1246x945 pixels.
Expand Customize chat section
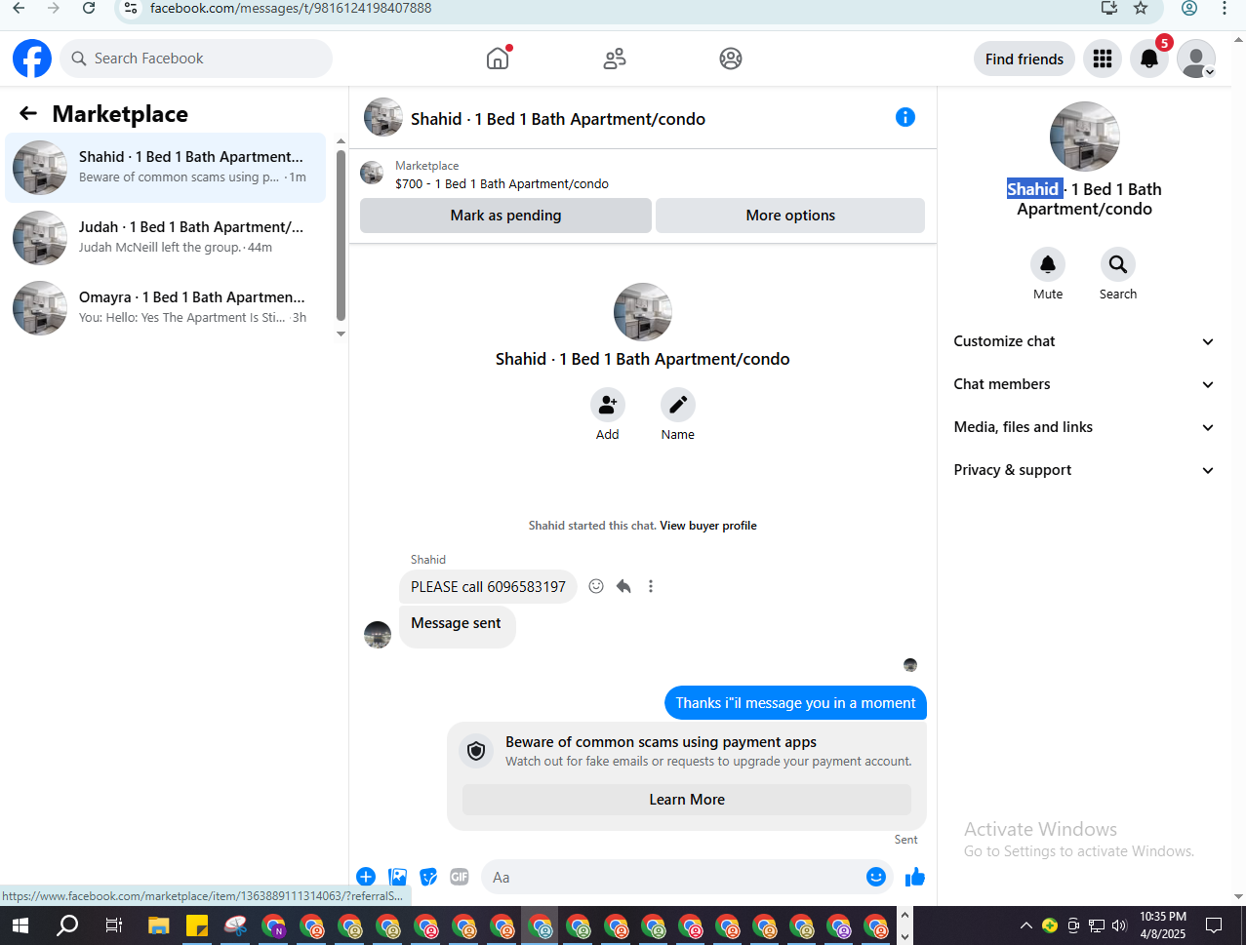pyautogui.click(x=1083, y=341)
